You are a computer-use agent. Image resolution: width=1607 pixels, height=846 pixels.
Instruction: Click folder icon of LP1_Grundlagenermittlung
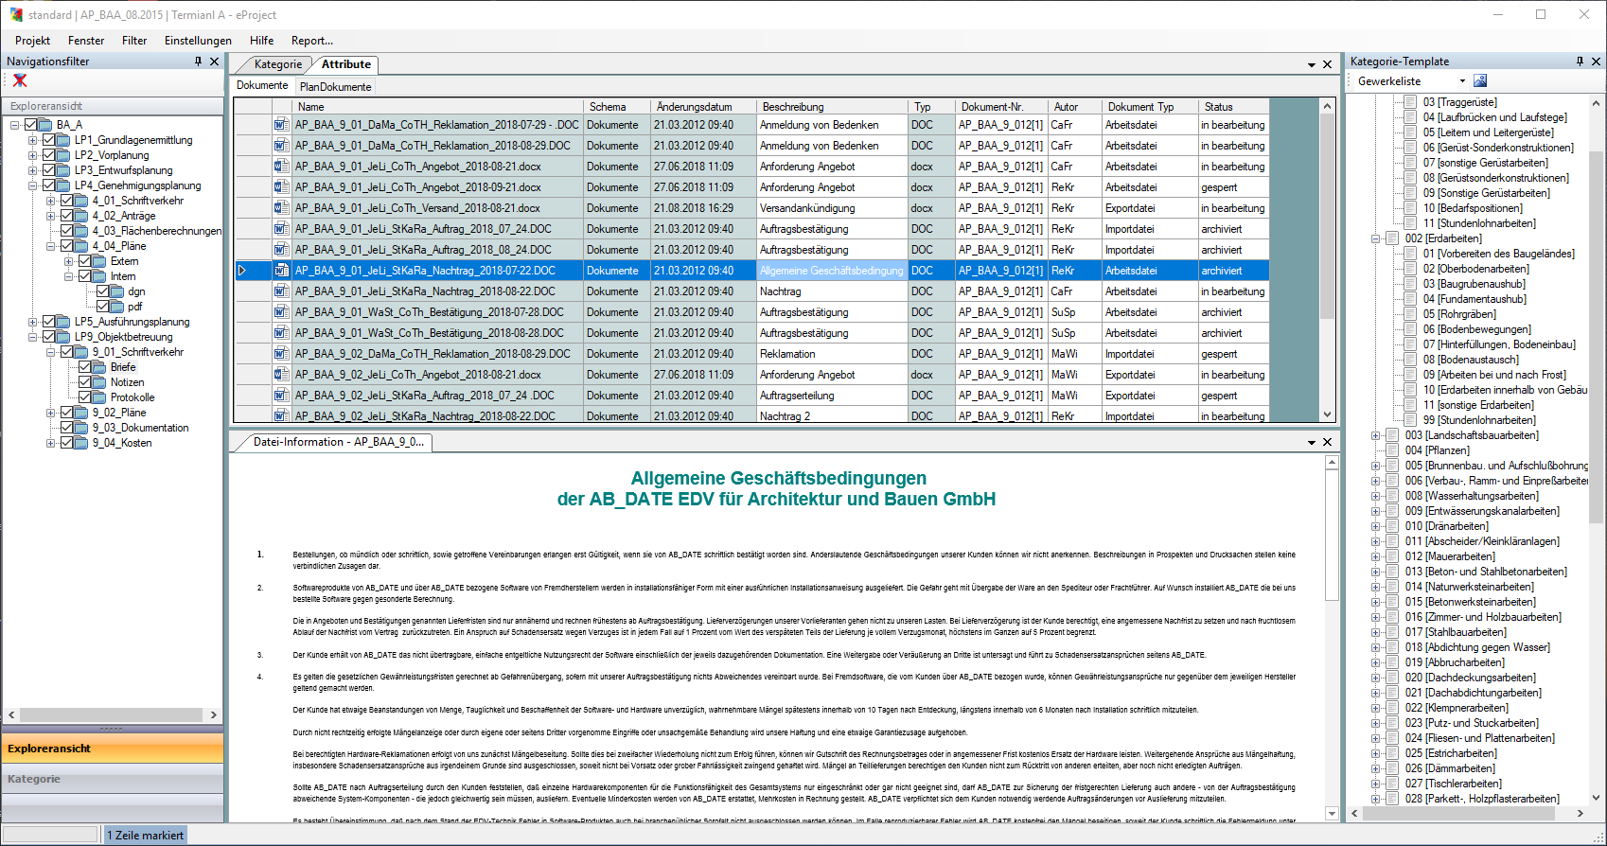[x=63, y=140]
